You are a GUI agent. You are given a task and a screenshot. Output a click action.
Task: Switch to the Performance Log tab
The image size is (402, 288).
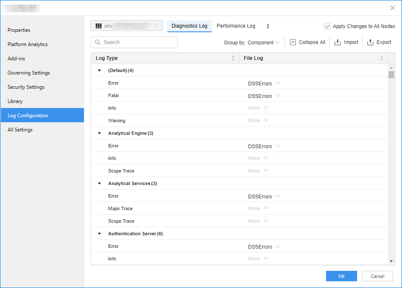pyautogui.click(x=236, y=26)
